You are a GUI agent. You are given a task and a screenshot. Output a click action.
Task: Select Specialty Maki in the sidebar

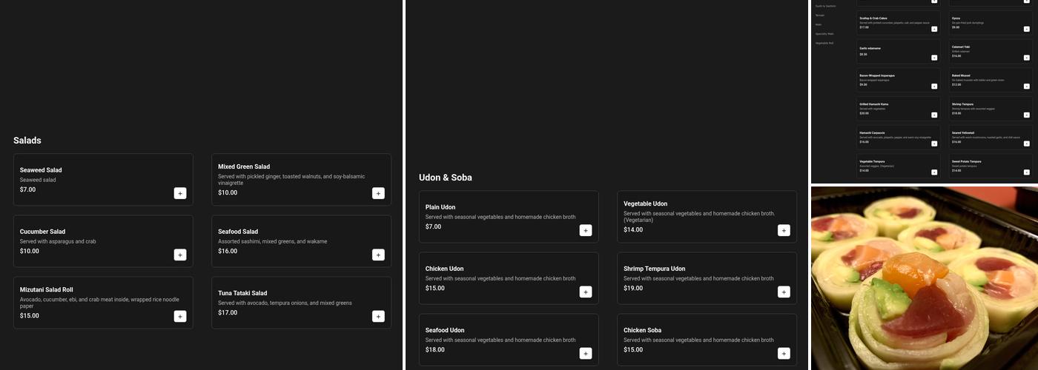point(824,33)
